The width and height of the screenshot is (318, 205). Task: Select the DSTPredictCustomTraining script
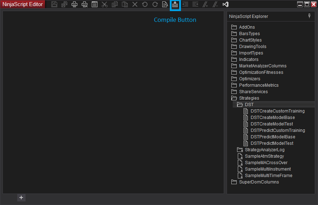tap(274, 130)
